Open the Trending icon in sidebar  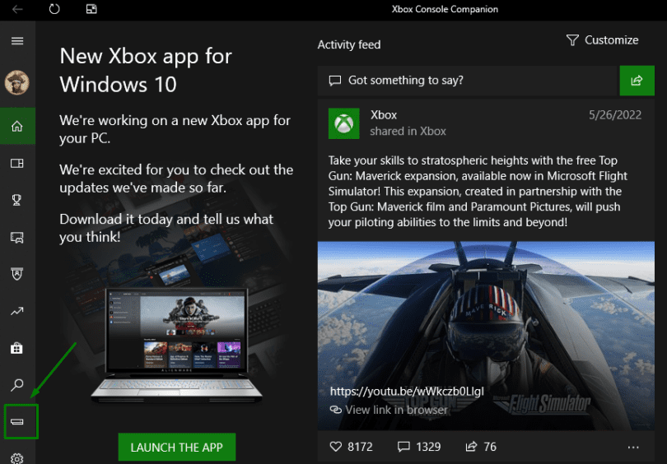pos(17,312)
